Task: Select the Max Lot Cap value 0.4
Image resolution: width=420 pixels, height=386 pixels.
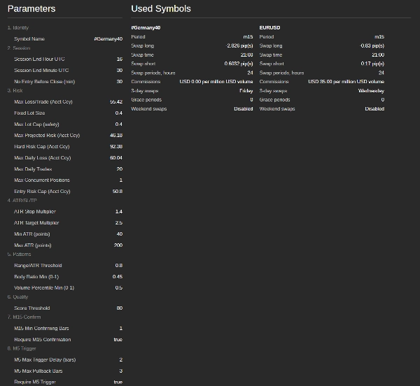Action: tap(119, 124)
